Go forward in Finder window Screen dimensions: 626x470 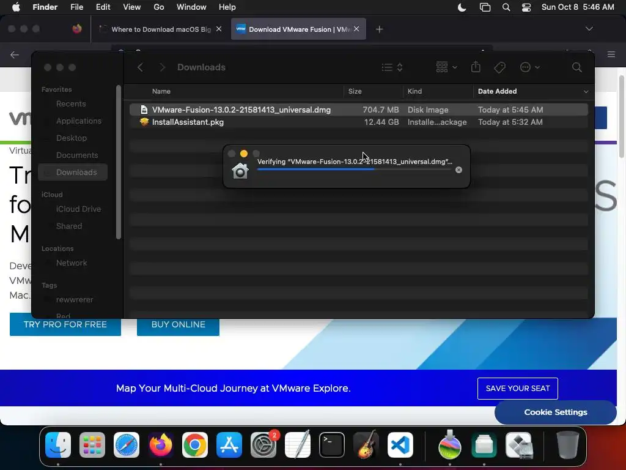(x=162, y=67)
